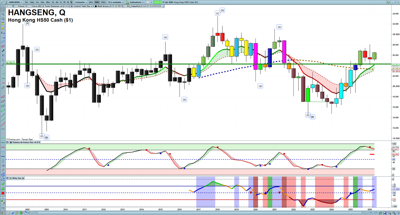The image size is (400, 215).
Task: Click zoom-in magnifier at bottom right
Action: click(x=394, y=213)
